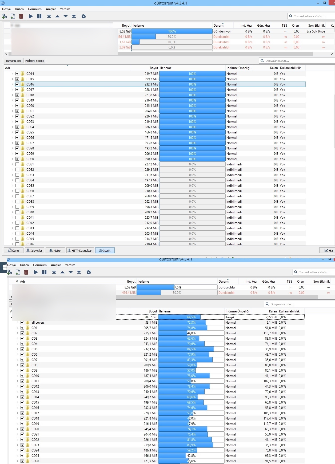The height and width of the screenshot is (464, 335).
Task: Click the CD5 folder icon
Action: click(x=28, y=349)
